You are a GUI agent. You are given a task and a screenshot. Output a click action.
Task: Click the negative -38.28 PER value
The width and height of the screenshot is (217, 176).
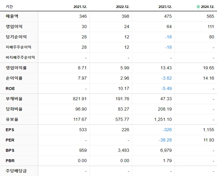[165, 140]
